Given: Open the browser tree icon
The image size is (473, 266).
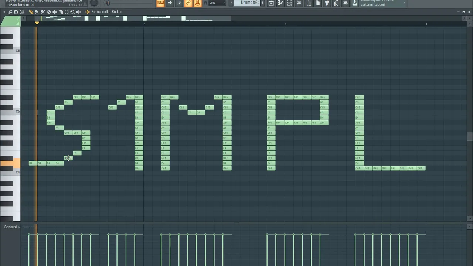Looking at the screenshot, I should click(x=308, y=3).
